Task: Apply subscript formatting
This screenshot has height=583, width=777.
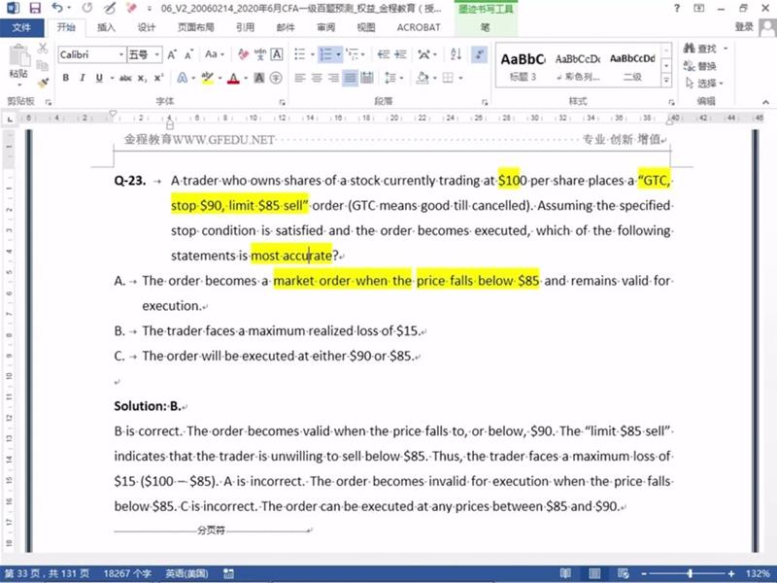Action: (142, 78)
